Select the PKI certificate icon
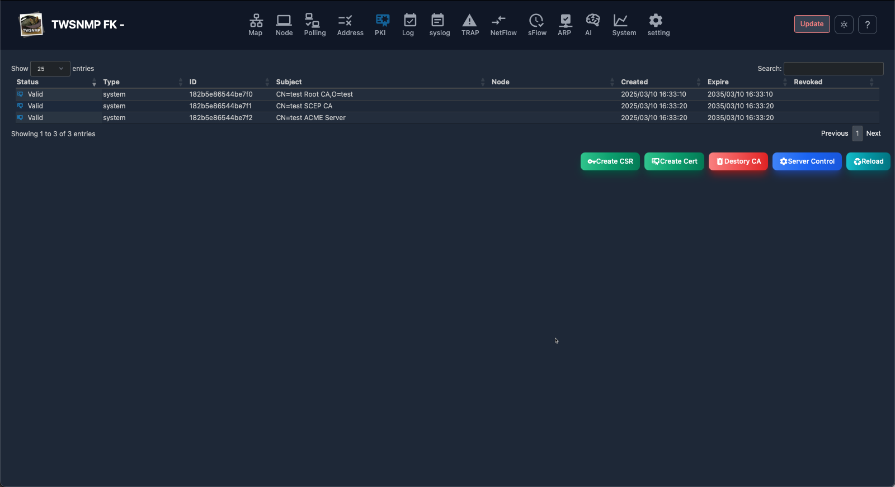 (383, 21)
